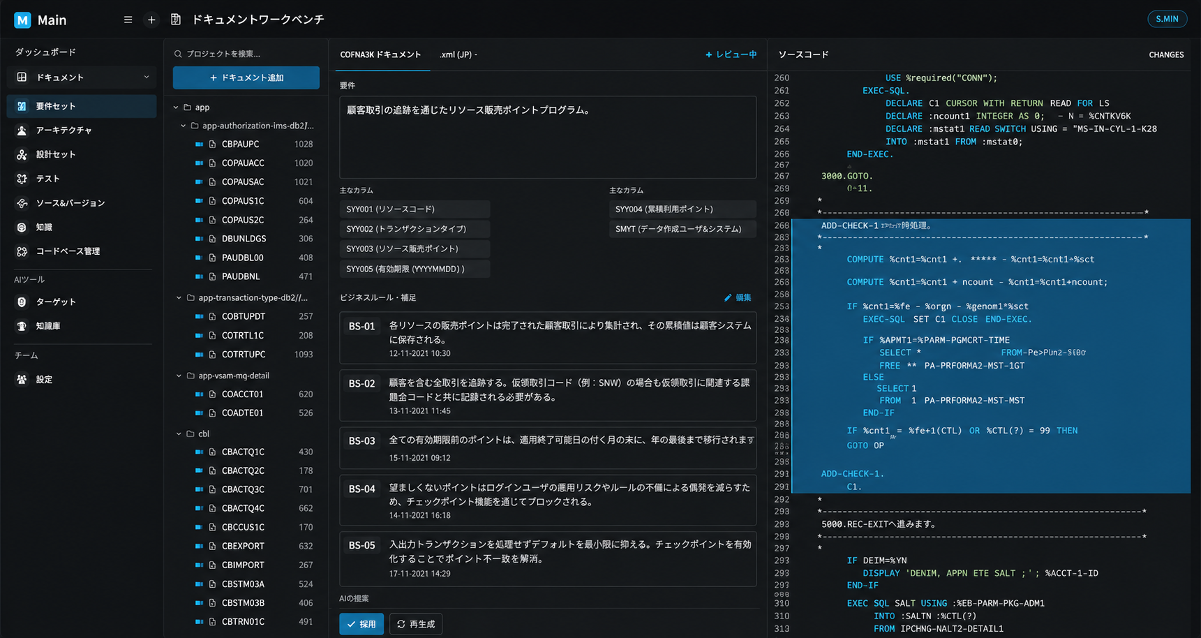Open the ソース&バージョン menu item
The image size is (1201, 638).
point(82,203)
